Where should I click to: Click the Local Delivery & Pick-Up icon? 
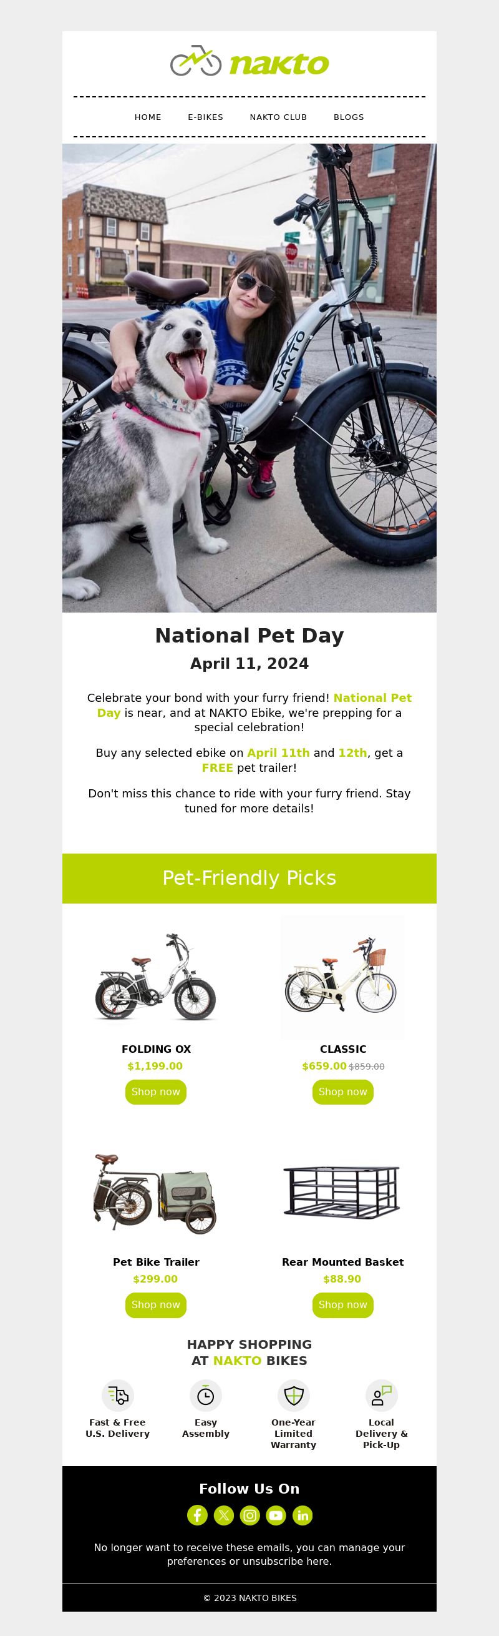pyautogui.click(x=382, y=1396)
